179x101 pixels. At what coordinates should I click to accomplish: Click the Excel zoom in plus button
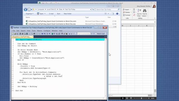point(149,98)
